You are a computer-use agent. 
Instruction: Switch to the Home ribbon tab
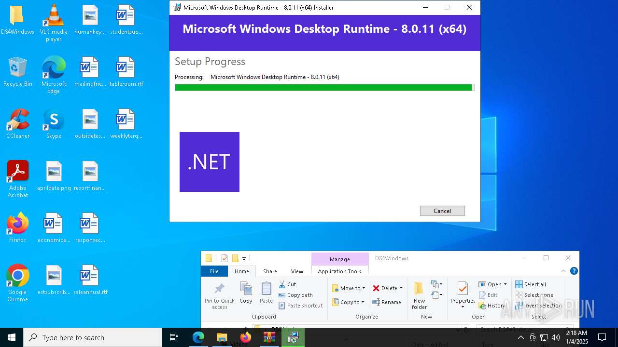241,271
